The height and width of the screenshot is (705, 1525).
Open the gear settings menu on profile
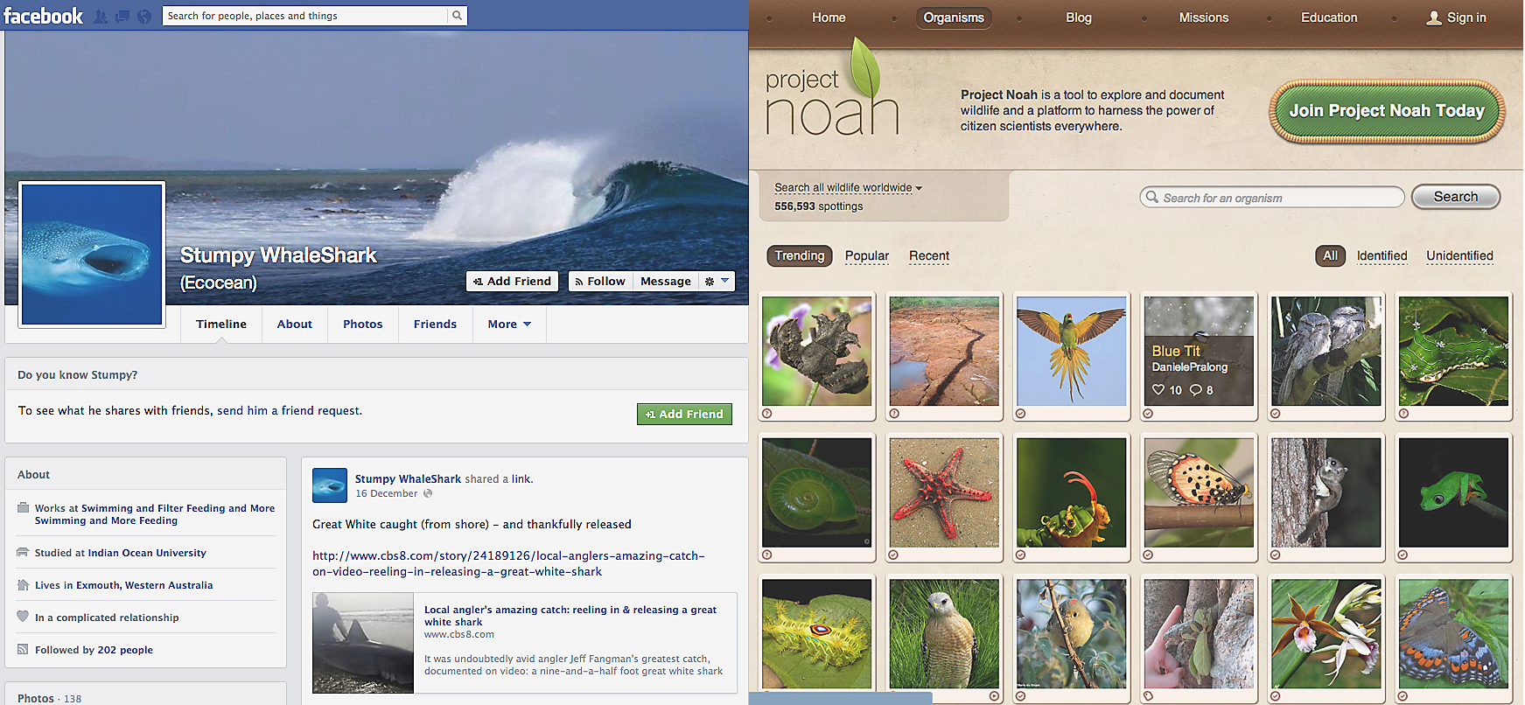tap(716, 281)
